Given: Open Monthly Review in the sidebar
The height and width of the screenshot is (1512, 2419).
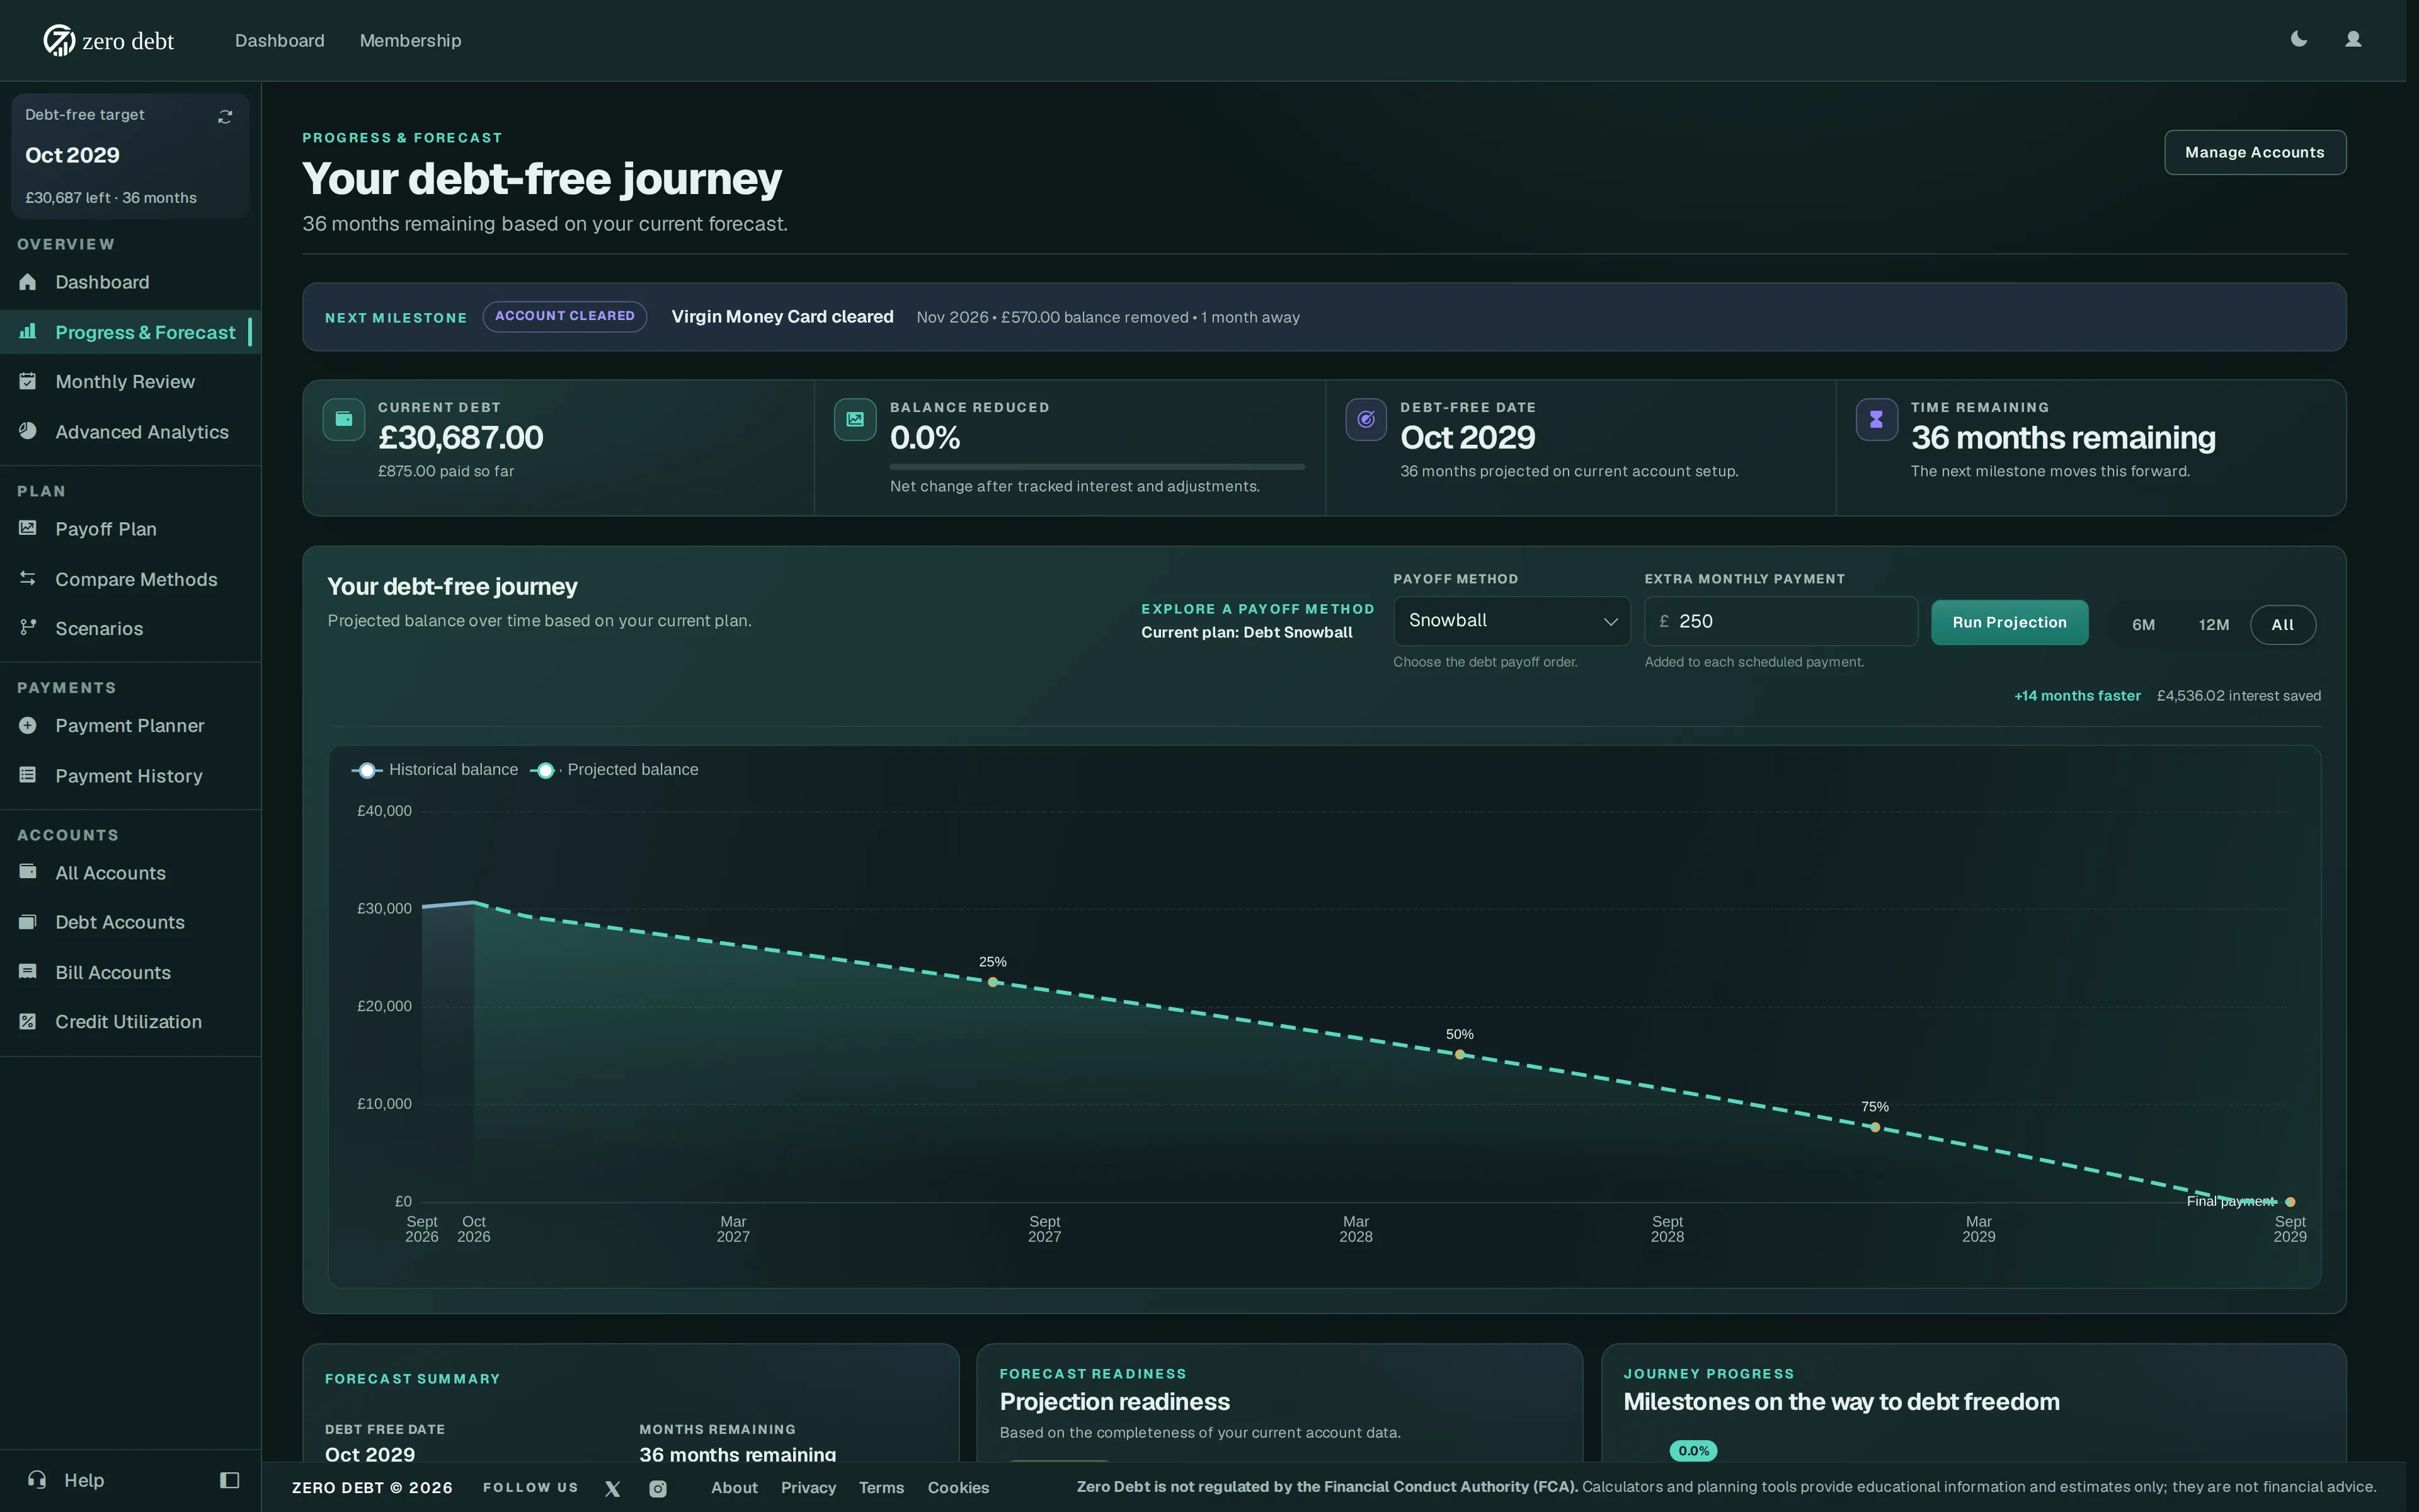Looking at the screenshot, I should pyautogui.click(x=130, y=382).
